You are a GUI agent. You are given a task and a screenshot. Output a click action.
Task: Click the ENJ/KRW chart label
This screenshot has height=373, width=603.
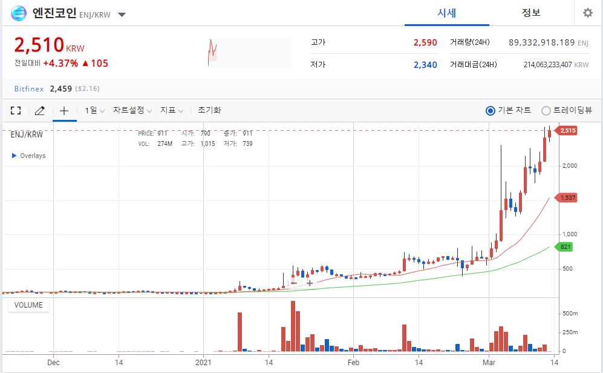27,134
